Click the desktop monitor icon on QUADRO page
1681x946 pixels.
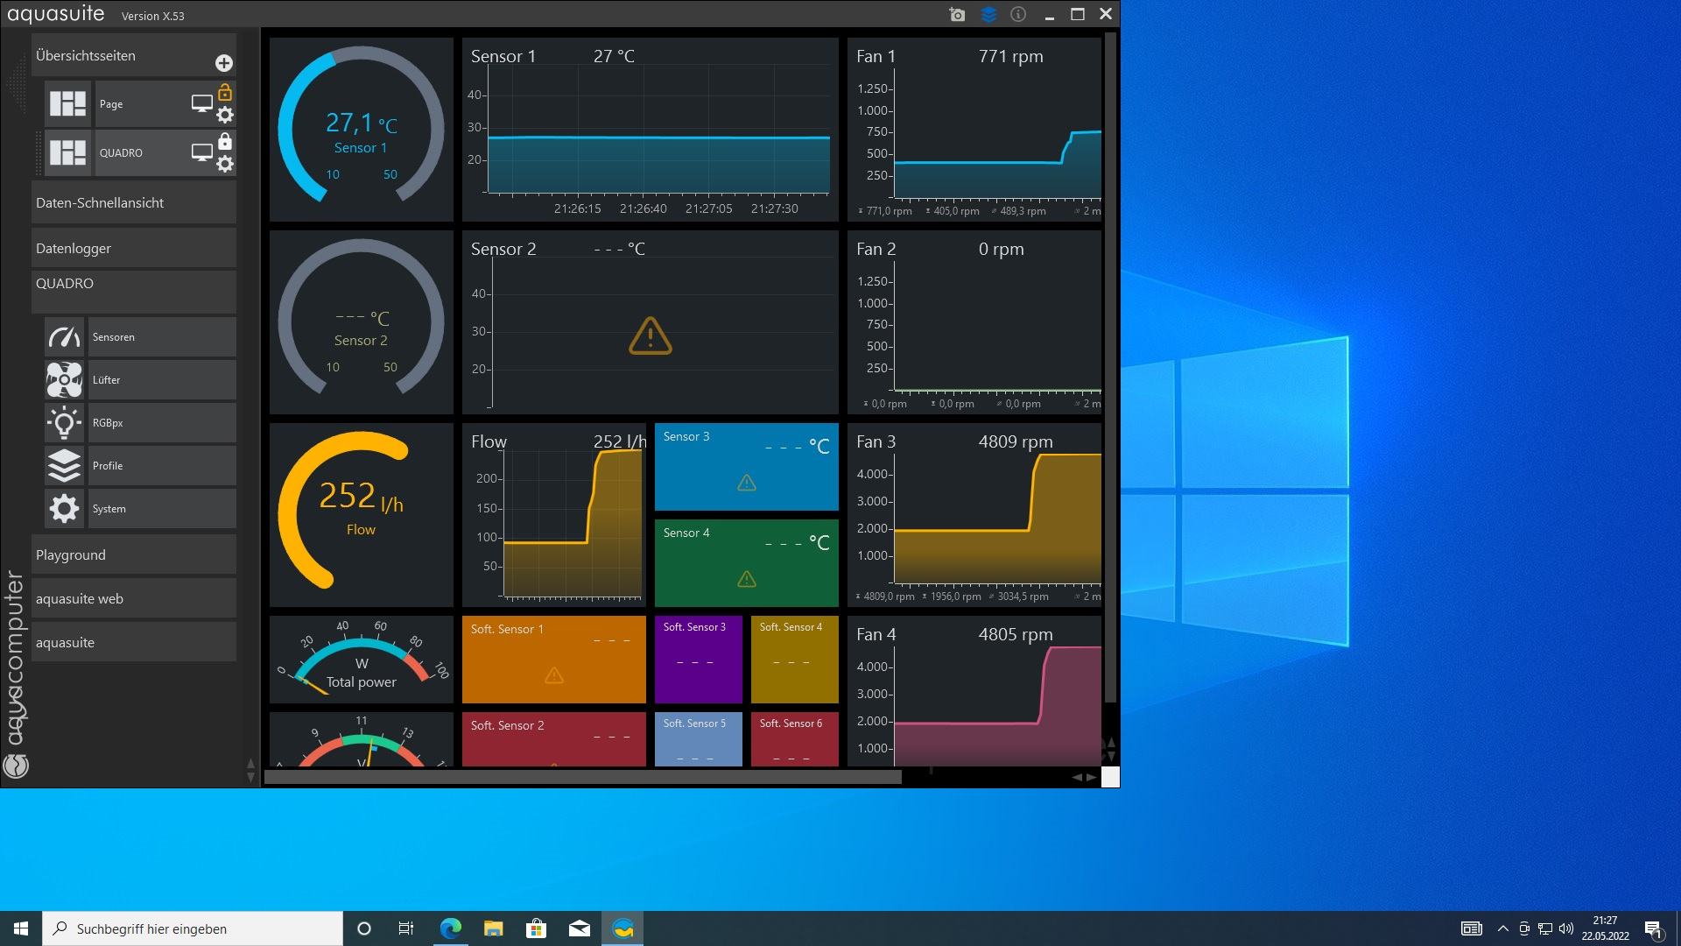tap(202, 152)
